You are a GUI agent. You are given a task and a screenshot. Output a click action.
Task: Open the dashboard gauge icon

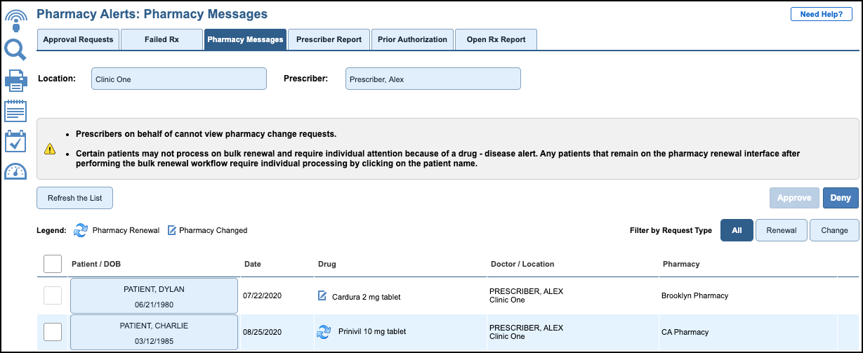tap(15, 171)
